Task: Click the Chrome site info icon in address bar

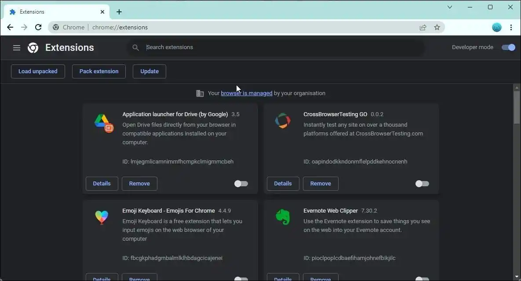Action: [56, 27]
